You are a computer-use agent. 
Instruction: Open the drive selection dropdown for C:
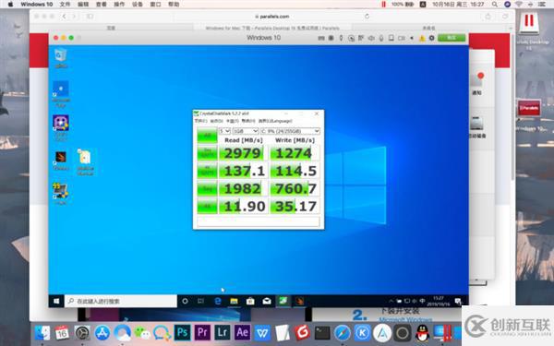[290, 131]
